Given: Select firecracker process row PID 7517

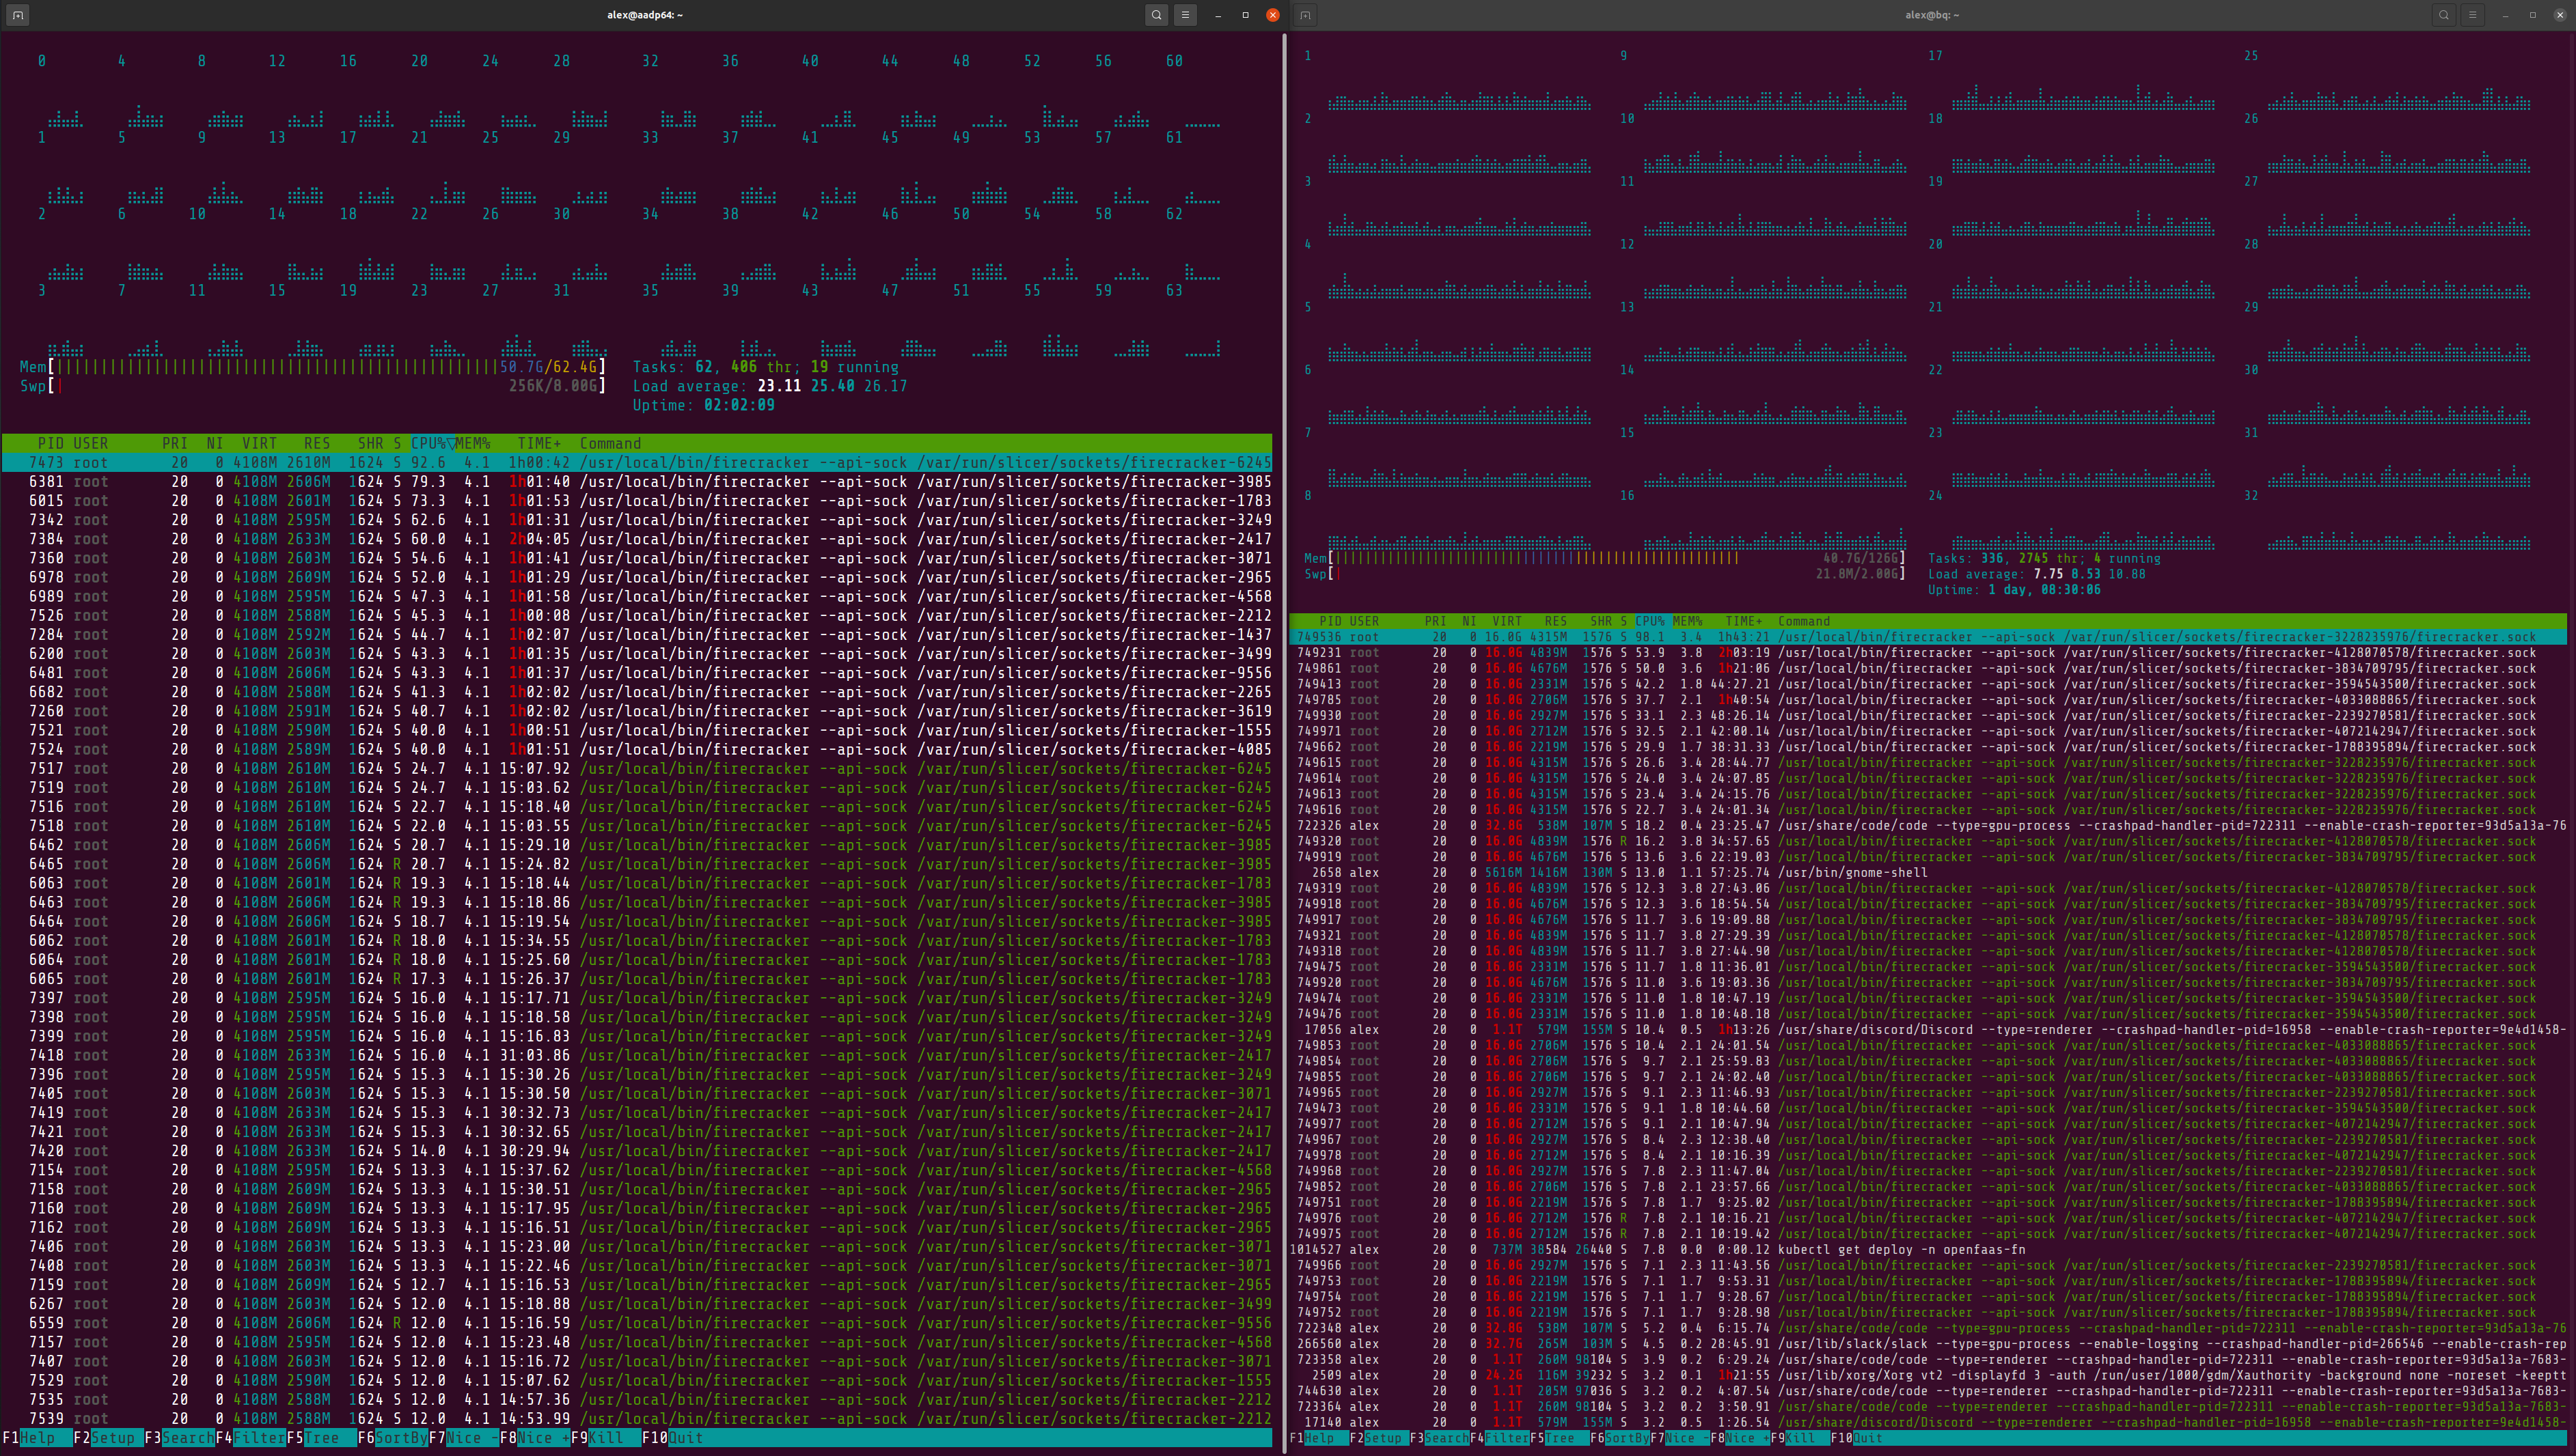Looking at the screenshot, I should click(x=636, y=769).
